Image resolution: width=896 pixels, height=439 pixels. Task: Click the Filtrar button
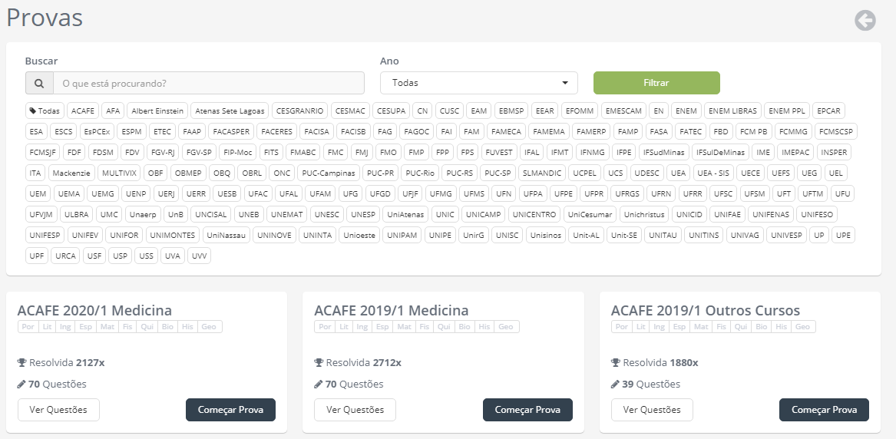tap(656, 83)
